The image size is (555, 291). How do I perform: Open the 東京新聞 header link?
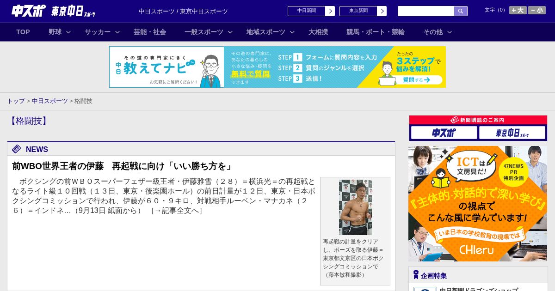pyautogui.click(x=363, y=11)
